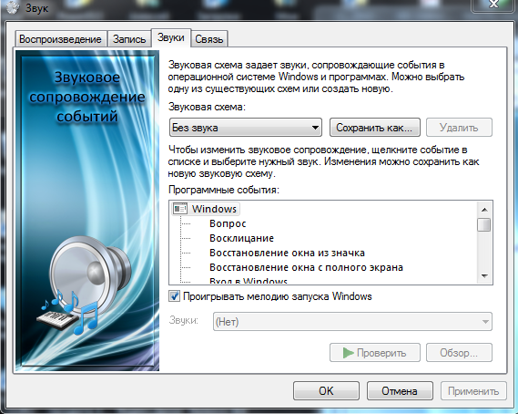The image size is (518, 414).
Task: Click the disabled Удалить button
Action: coord(459,128)
